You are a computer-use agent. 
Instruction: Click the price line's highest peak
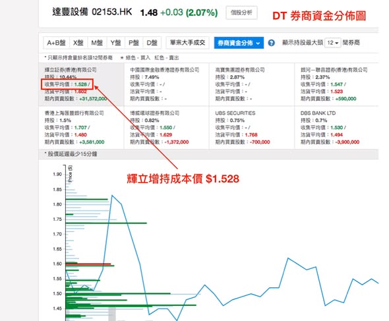pos(112,196)
